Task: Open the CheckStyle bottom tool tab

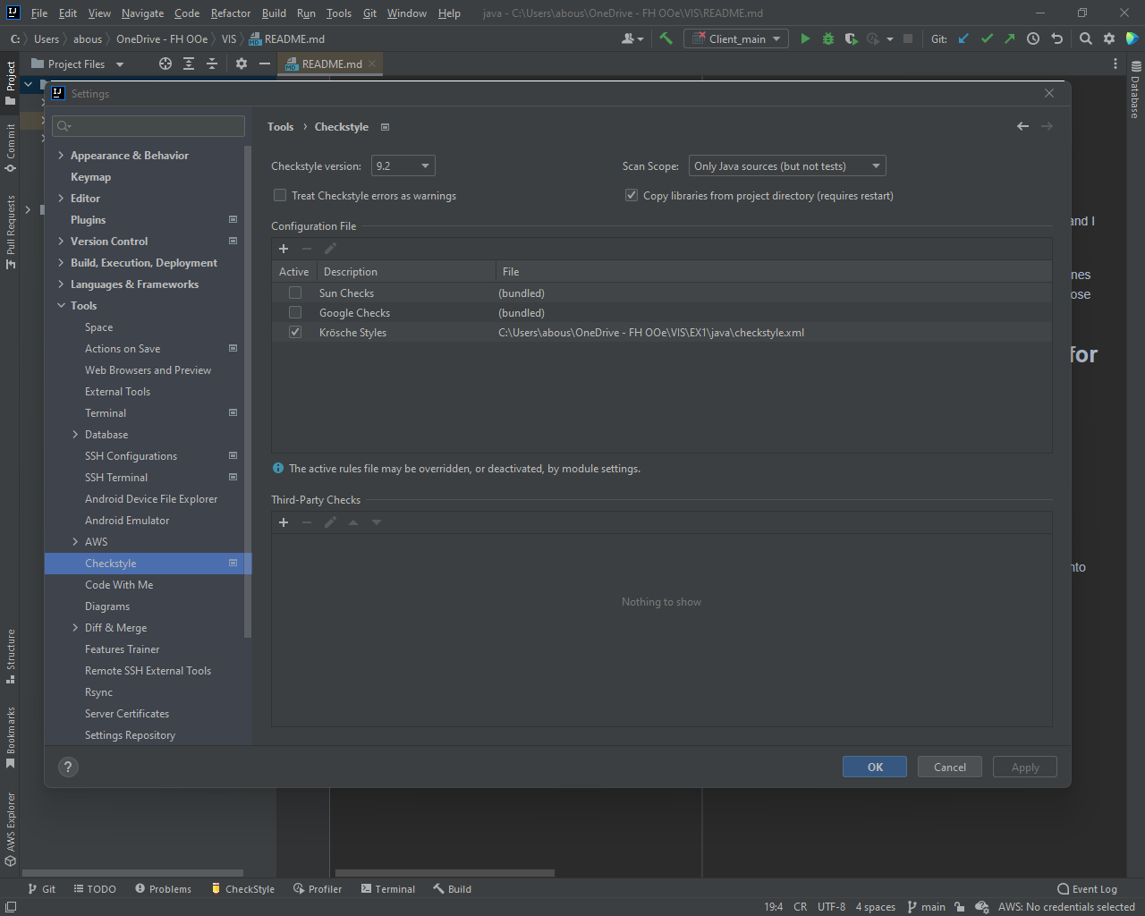Action: (243, 889)
